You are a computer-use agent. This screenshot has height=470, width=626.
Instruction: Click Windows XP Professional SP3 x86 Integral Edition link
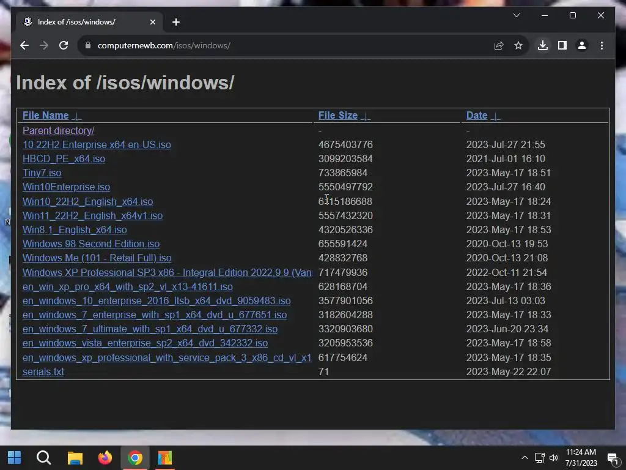pyautogui.click(x=168, y=272)
